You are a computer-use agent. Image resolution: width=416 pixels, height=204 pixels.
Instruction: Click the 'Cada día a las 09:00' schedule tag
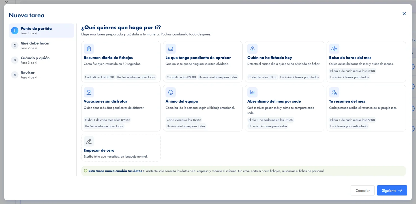click(x=181, y=77)
